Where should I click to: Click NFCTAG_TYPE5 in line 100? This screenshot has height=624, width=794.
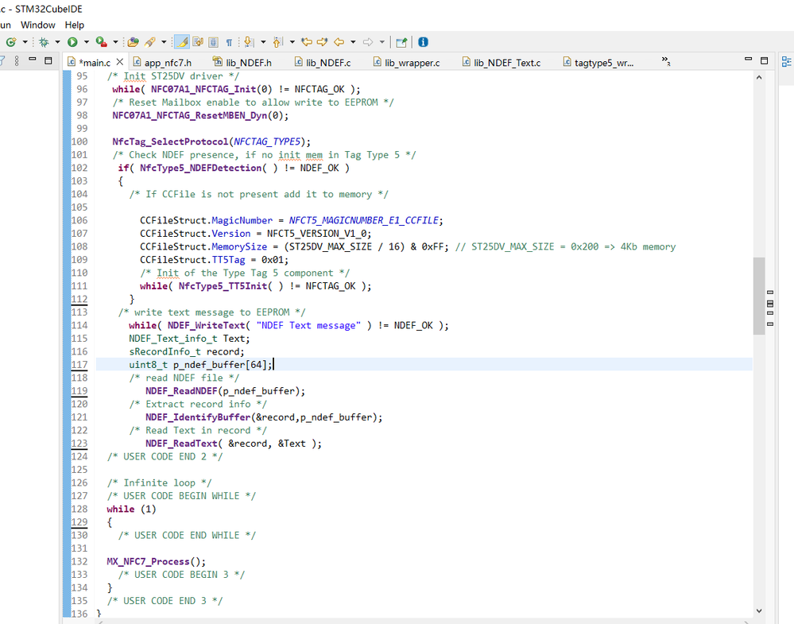267,141
